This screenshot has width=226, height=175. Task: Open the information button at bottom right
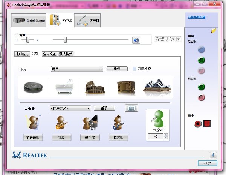pos(213,155)
